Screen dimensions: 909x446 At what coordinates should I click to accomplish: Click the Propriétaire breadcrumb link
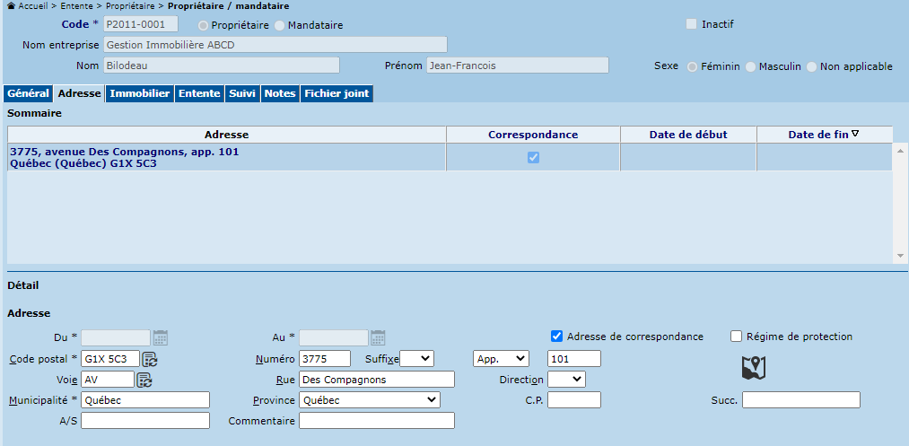point(130,5)
